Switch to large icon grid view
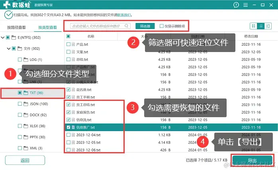Image resolution: width=278 pixels, height=170 pixels. [254, 26]
